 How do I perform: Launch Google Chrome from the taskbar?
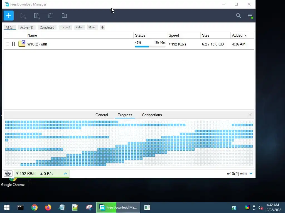click(x=34, y=207)
